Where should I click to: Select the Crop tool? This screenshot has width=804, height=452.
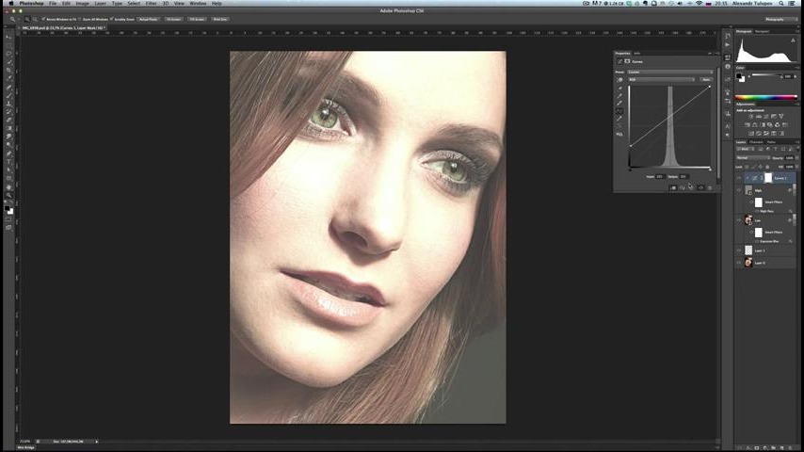pyautogui.click(x=8, y=70)
